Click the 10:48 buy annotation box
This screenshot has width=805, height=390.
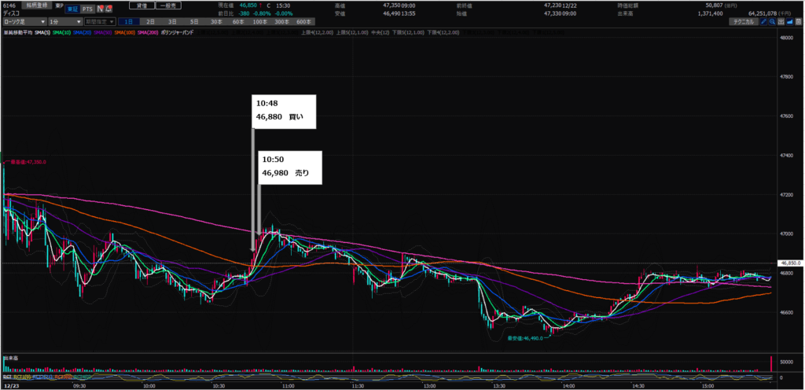(x=284, y=112)
